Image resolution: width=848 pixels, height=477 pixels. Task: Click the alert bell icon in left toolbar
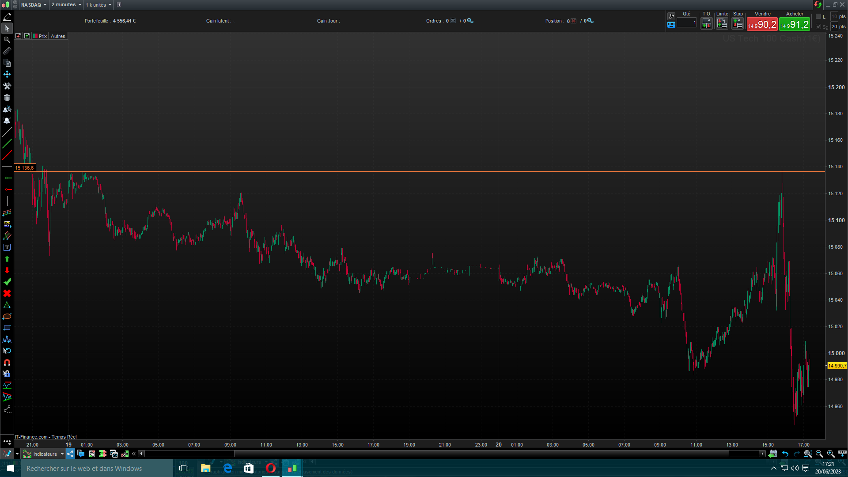pyautogui.click(x=7, y=121)
